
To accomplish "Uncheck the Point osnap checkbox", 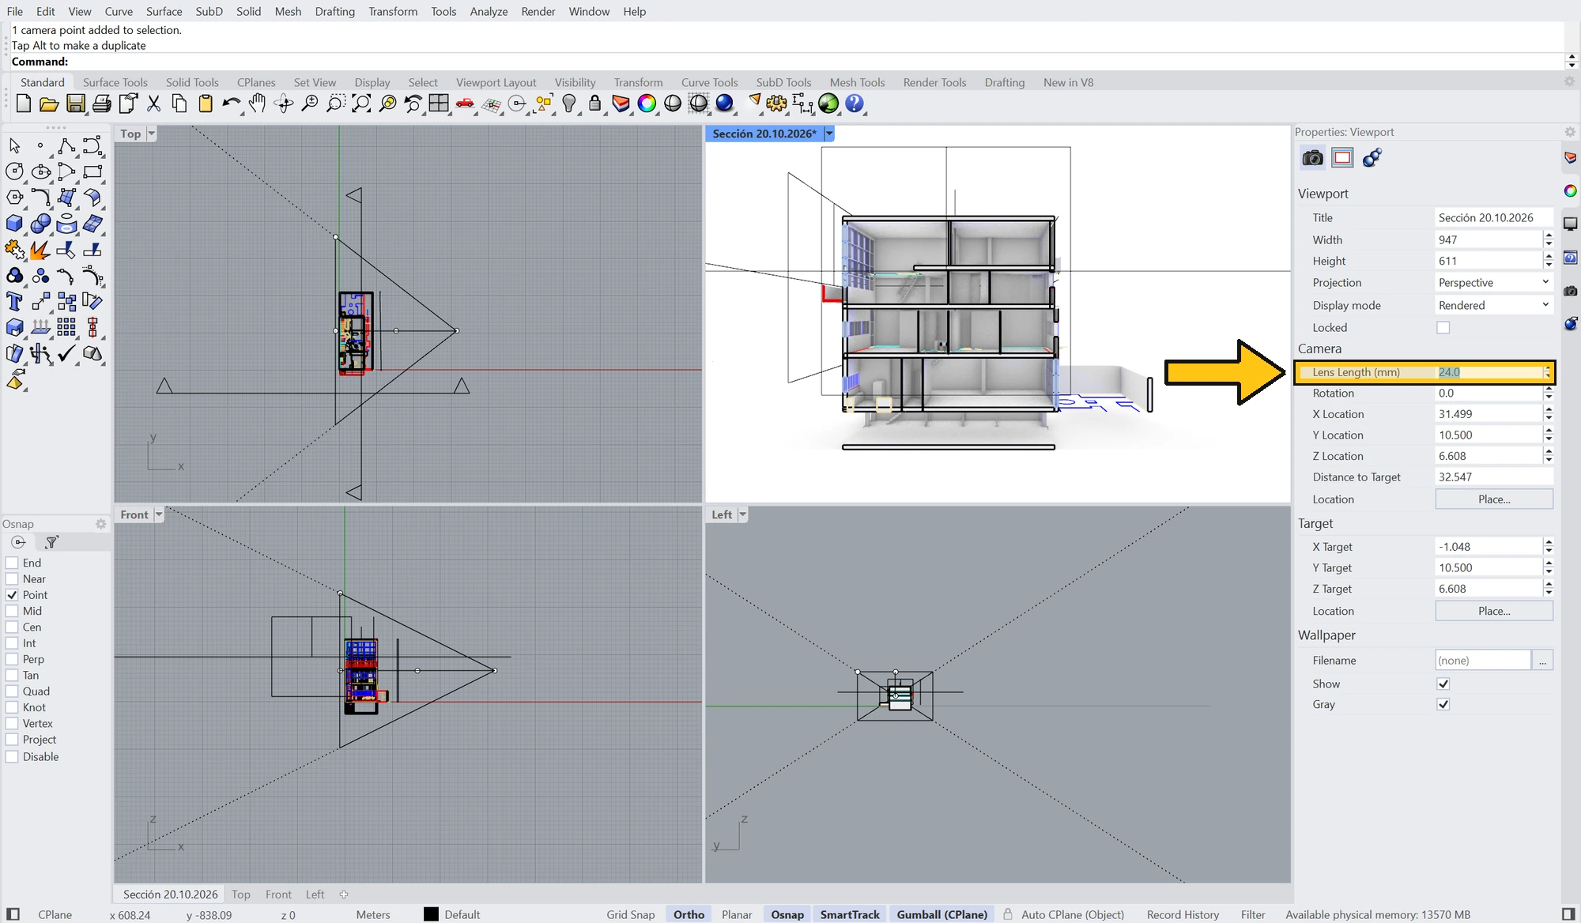I will (x=12, y=595).
